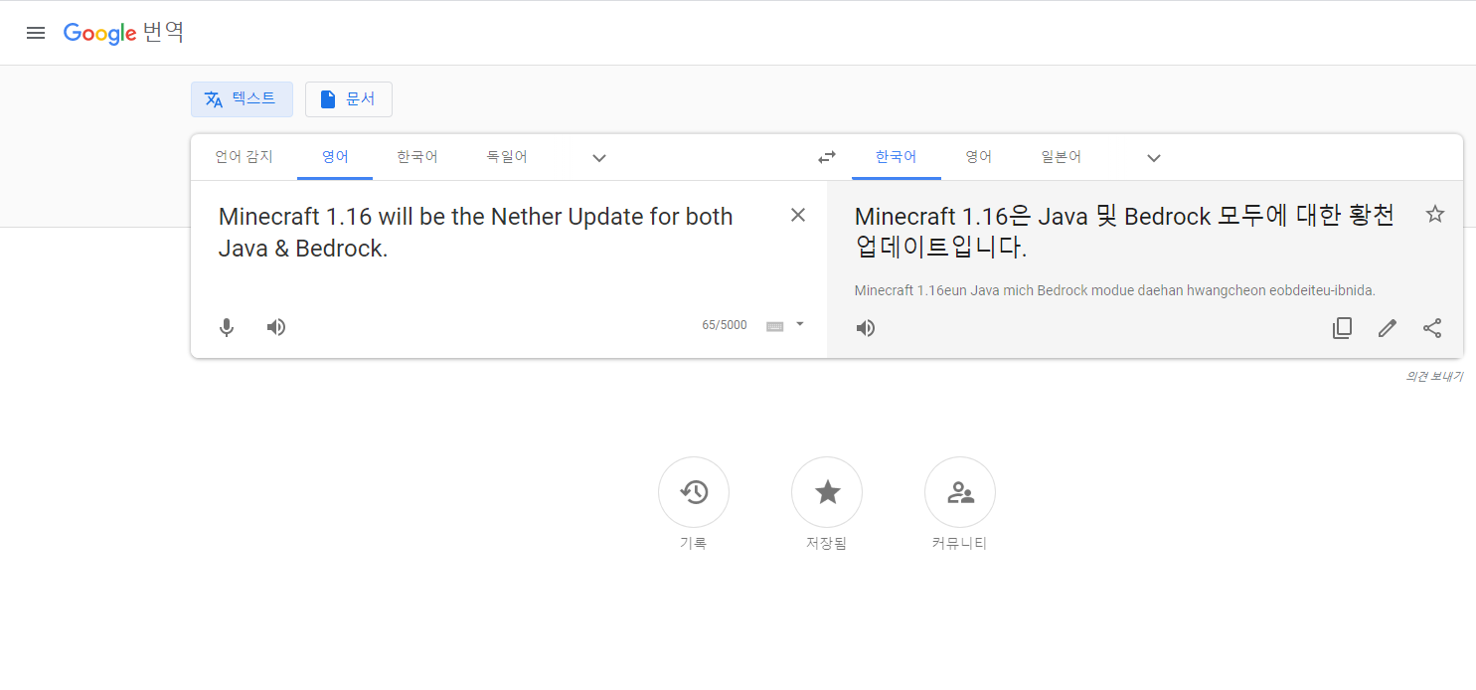Open input tools dropdown arrow

800,324
